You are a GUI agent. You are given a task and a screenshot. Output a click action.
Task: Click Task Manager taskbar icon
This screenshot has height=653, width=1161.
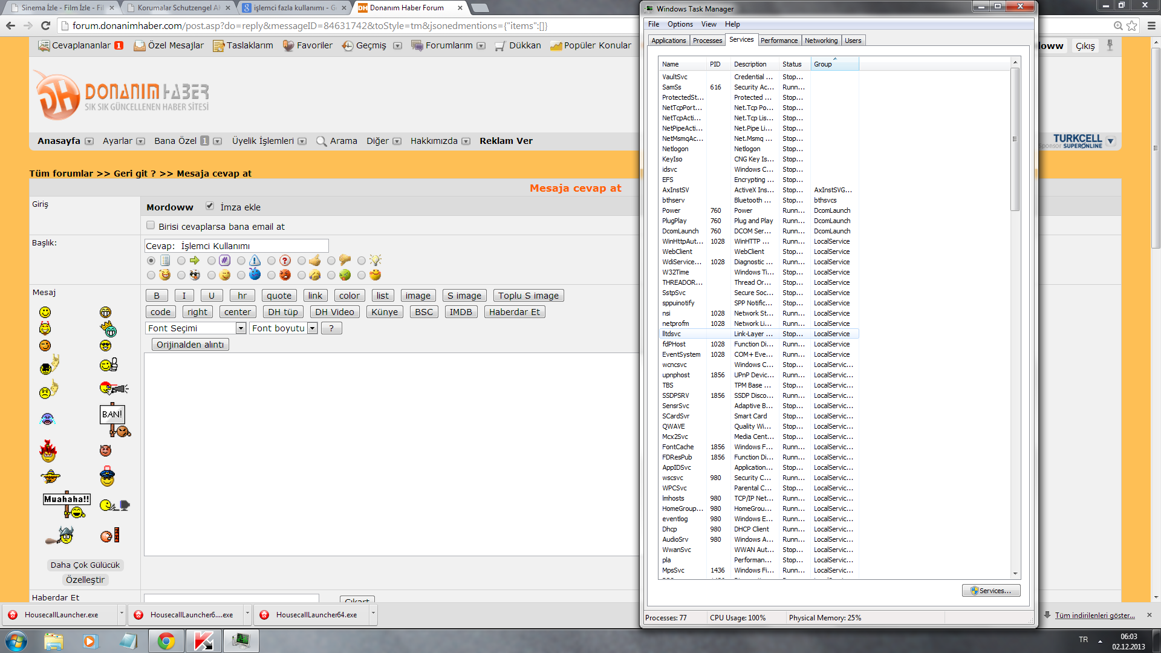[x=241, y=641]
